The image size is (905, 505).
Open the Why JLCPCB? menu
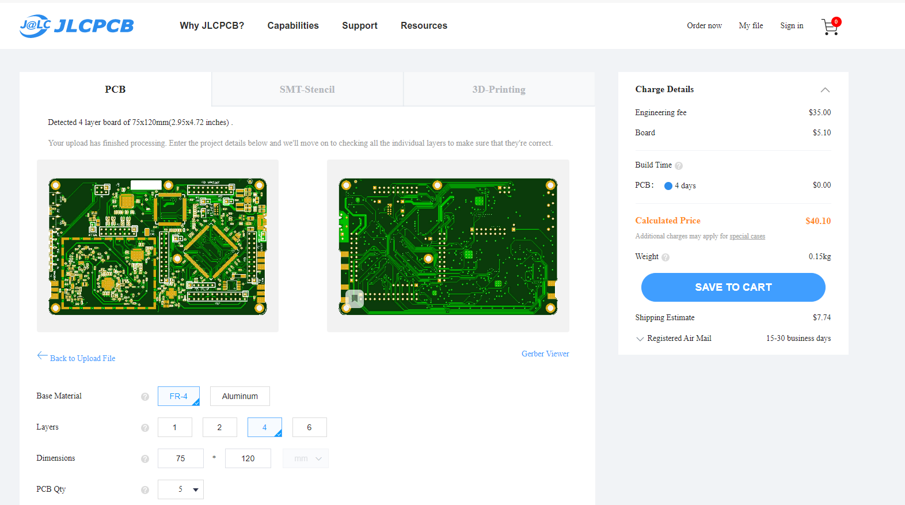tap(212, 25)
